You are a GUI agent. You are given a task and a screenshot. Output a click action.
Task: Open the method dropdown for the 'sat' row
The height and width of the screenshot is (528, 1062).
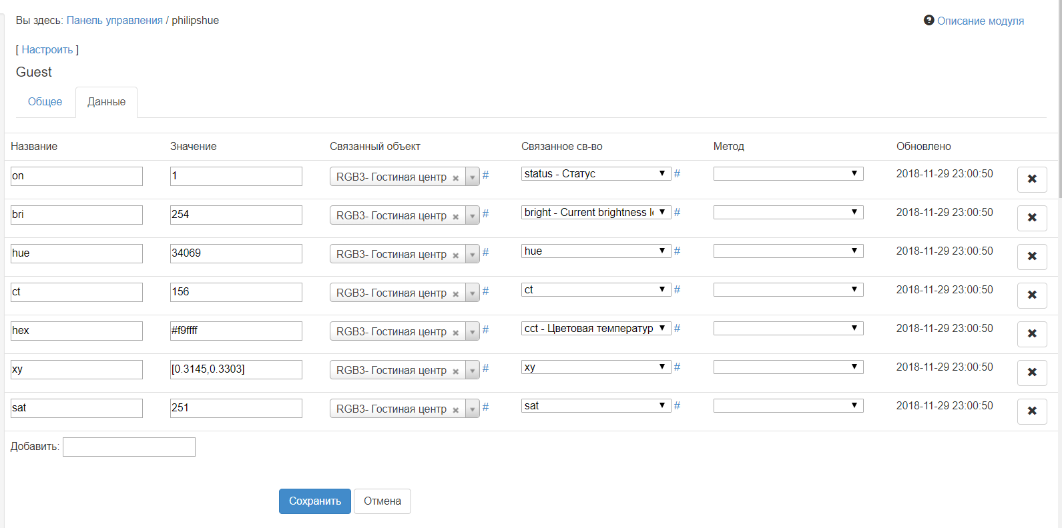click(788, 406)
